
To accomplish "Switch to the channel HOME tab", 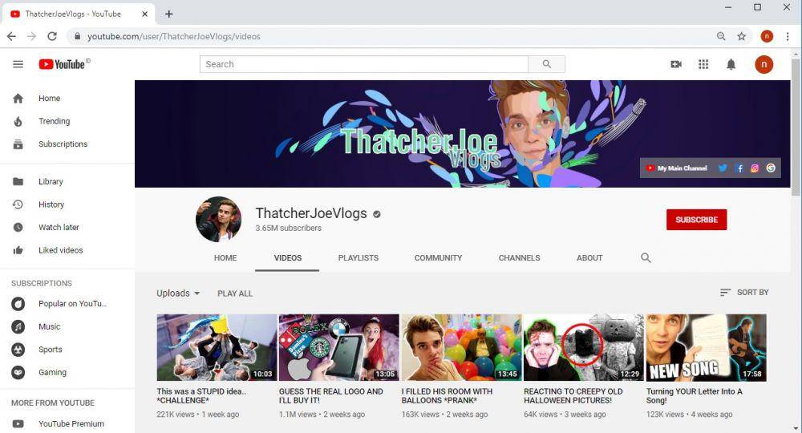I will coord(225,258).
